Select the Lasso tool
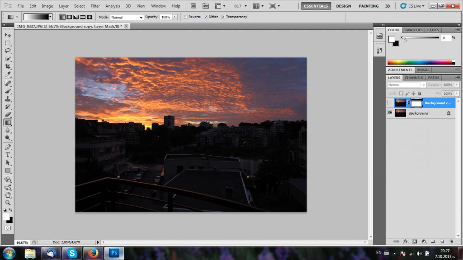 pos(8,51)
